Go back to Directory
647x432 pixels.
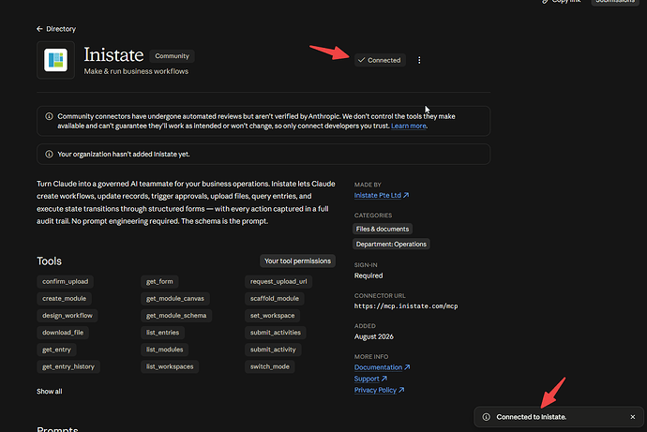[x=56, y=29]
